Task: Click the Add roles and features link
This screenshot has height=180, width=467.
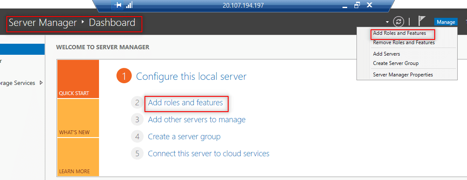Action: click(x=185, y=103)
